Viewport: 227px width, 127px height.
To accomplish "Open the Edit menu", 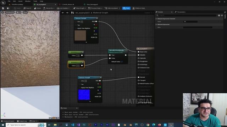I will tap(14, 1).
